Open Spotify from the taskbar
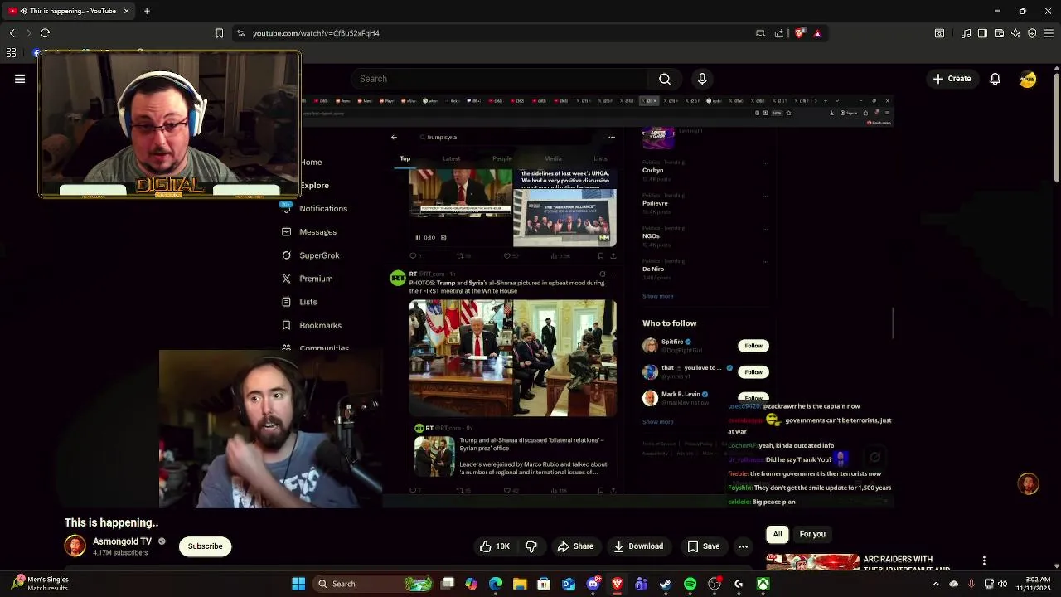Image resolution: width=1061 pixels, height=597 pixels. click(x=690, y=584)
